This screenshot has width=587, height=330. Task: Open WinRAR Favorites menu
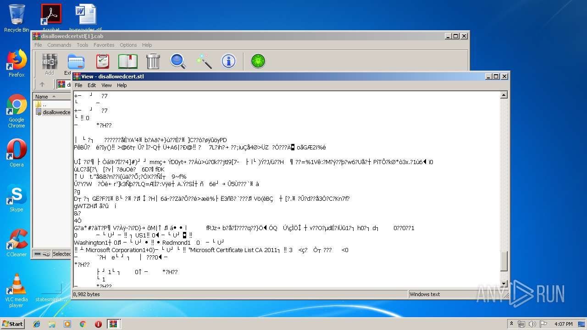(x=104, y=45)
